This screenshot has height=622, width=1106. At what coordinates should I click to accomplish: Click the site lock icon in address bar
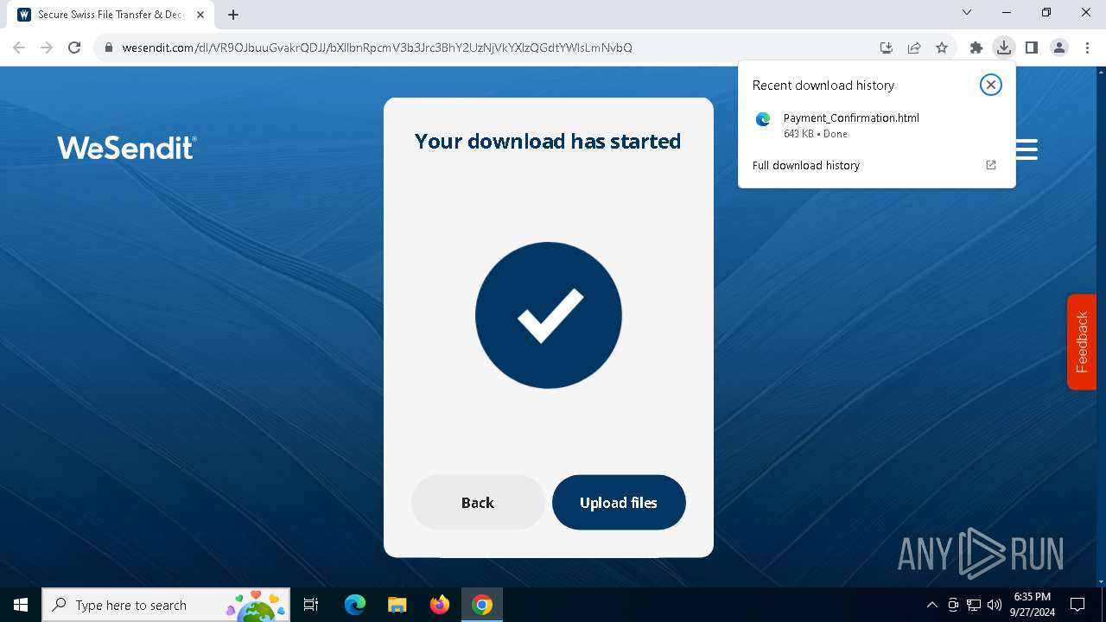pos(108,48)
